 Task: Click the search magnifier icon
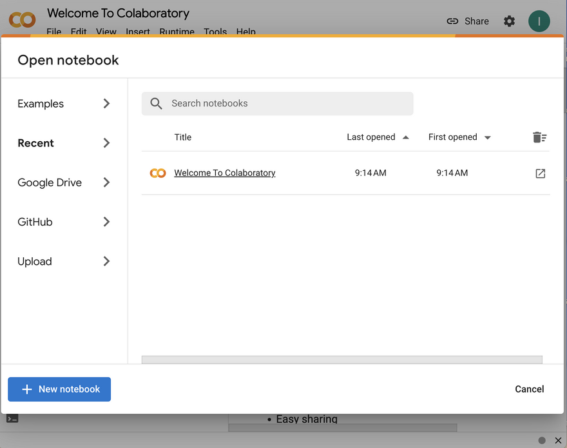[156, 104]
